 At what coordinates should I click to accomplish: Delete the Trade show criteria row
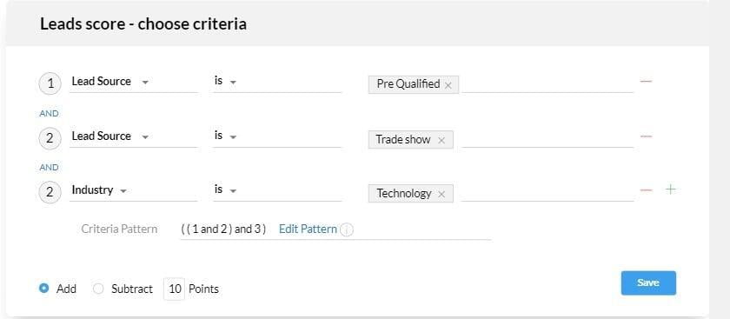[646, 136]
